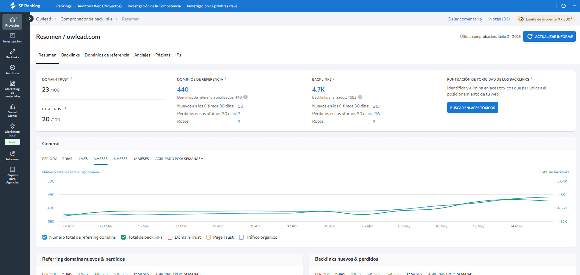Click Buscar Enlaces Tóxicos button

[472, 107]
